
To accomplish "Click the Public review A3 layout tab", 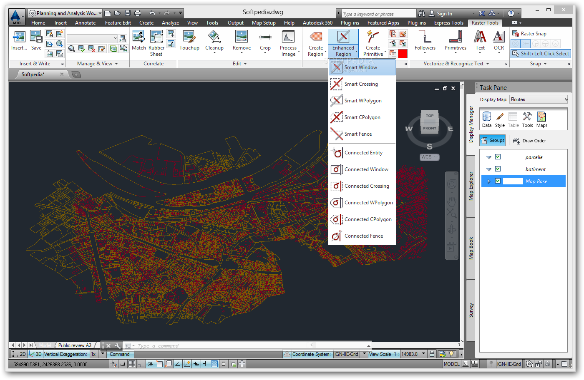I will click(75, 345).
